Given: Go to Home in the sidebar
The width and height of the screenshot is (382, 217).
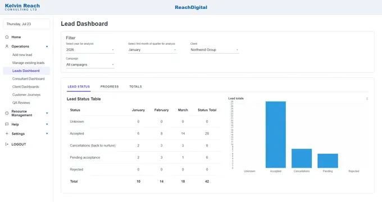Looking at the screenshot, I should (16, 37).
